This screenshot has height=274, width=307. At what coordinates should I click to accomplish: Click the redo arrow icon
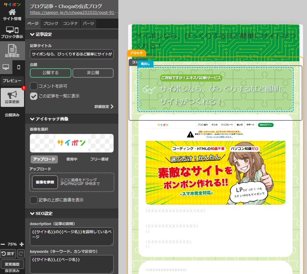[x=20, y=254]
